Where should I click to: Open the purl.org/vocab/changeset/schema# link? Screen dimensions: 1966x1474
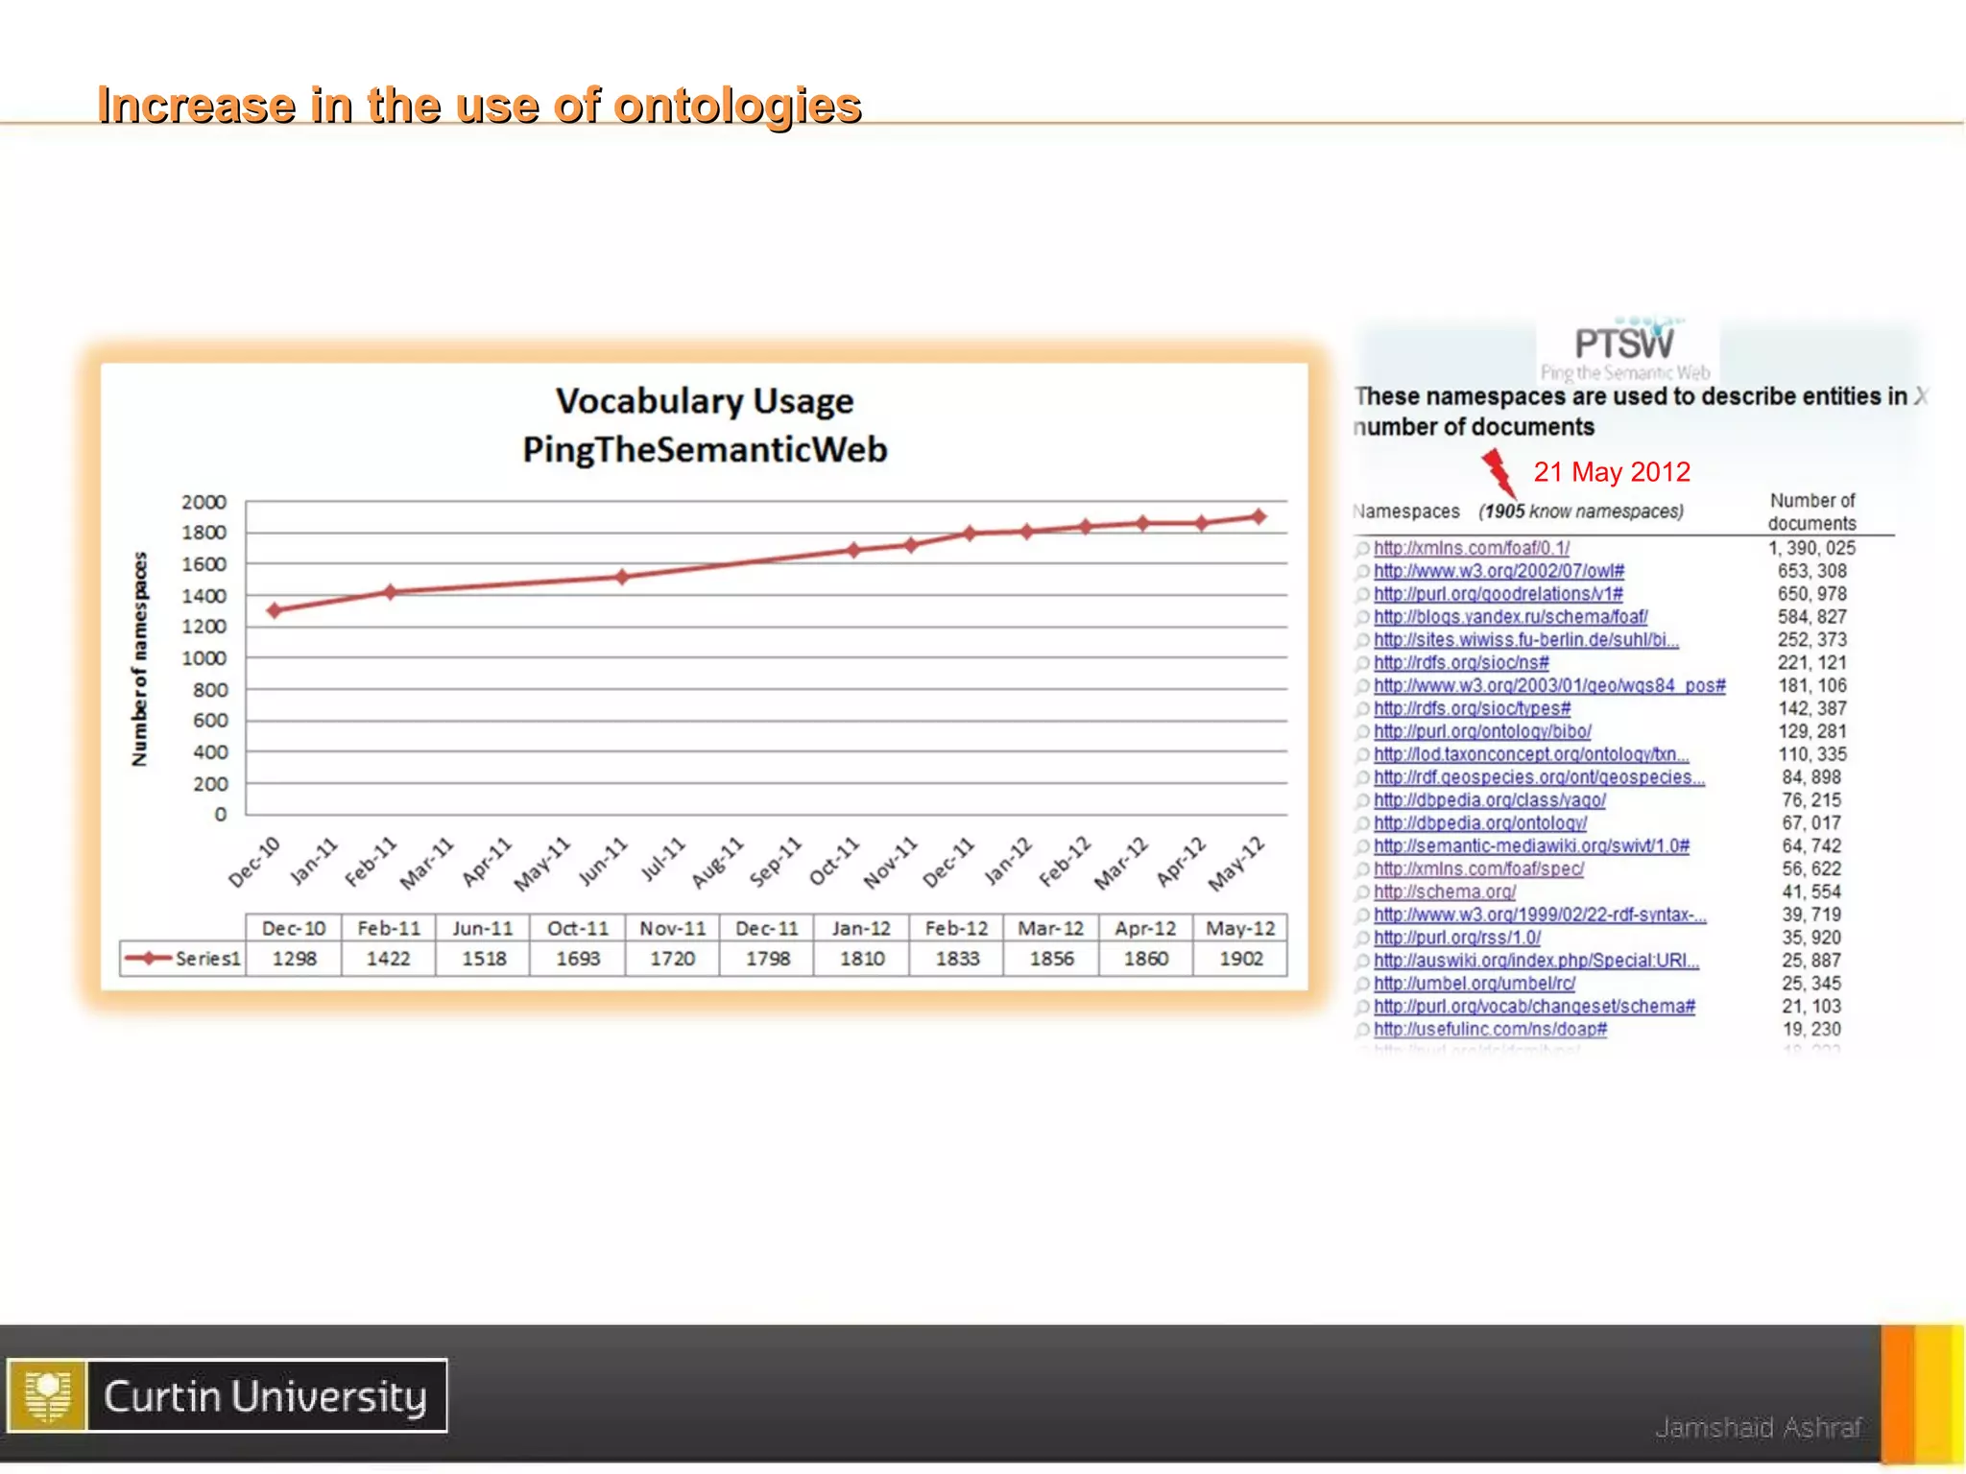click(x=1534, y=1007)
